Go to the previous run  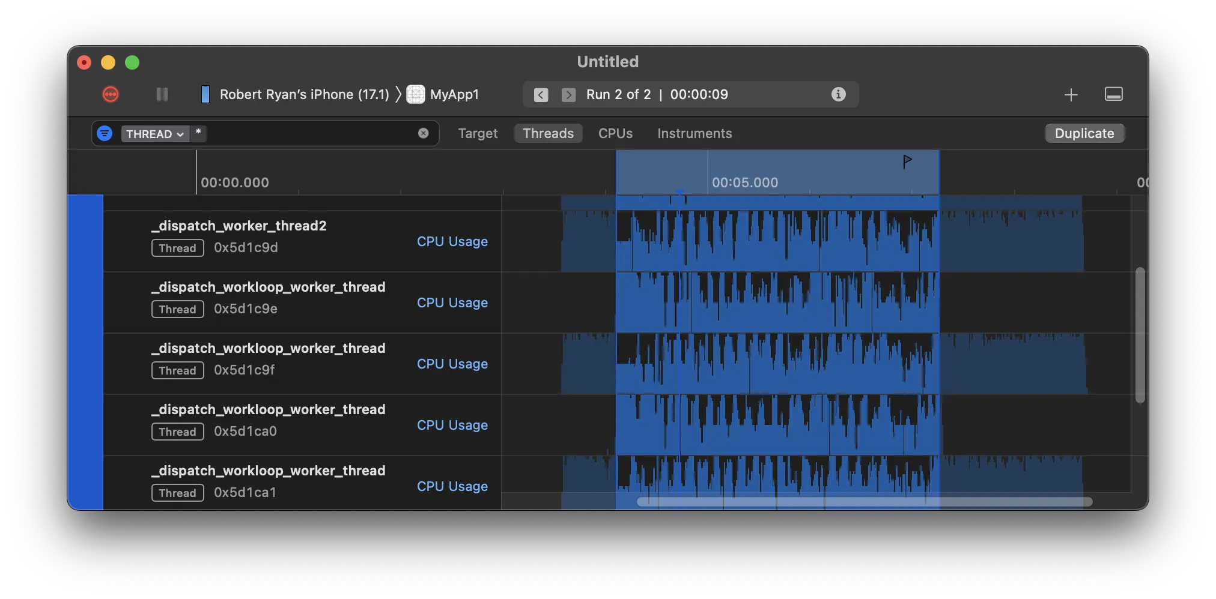[x=541, y=95]
